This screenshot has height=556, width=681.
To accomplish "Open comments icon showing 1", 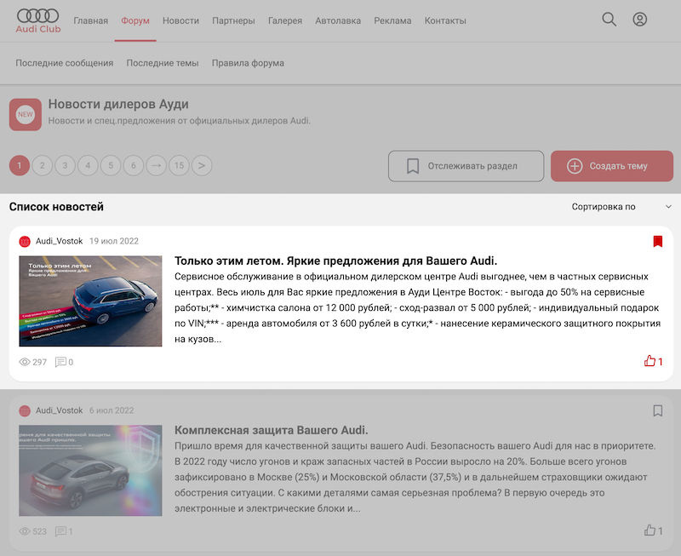I will (x=60, y=531).
